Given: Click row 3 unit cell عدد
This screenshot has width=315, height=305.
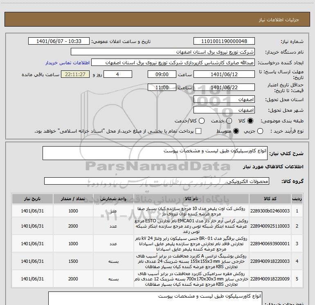Looking at the screenshot, I should coord(113,244).
